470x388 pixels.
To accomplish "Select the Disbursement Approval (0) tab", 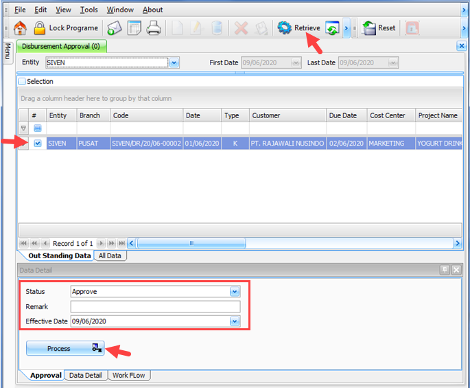I will (x=61, y=46).
